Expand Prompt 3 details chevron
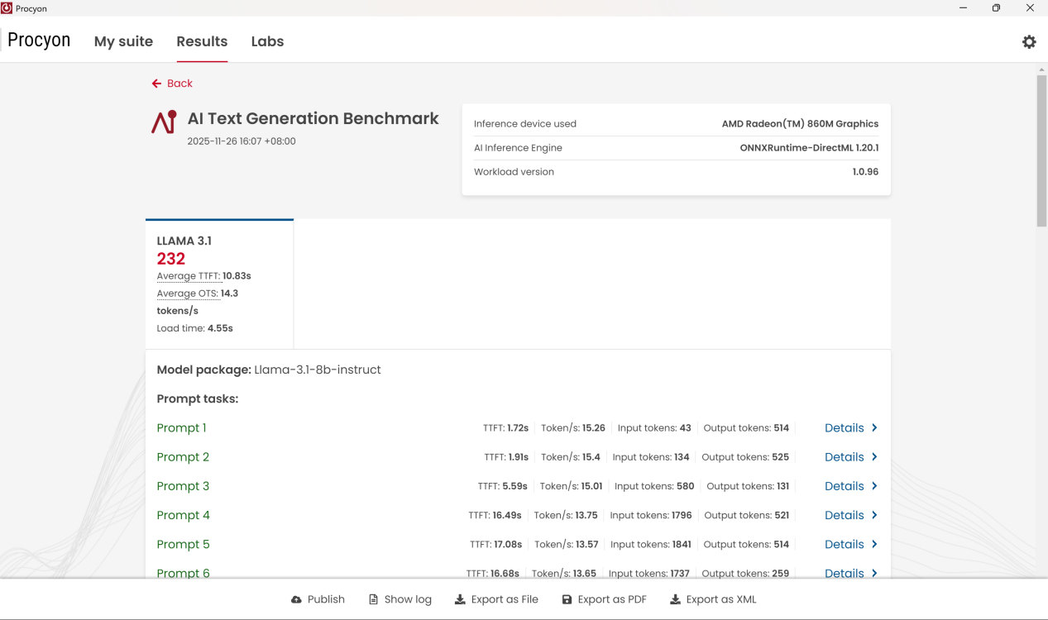 (874, 486)
